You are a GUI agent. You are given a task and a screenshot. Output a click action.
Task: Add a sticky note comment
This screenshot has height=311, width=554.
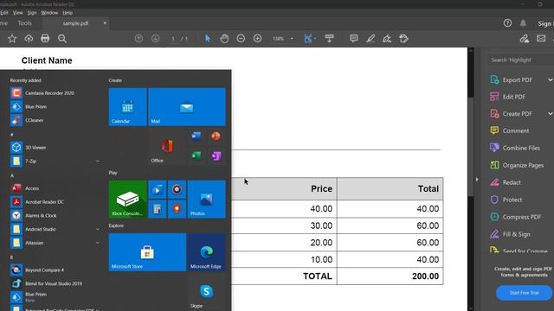point(354,38)
